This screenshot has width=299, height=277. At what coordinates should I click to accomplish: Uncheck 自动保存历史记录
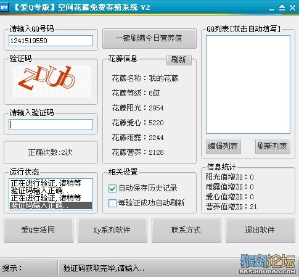[x=112, y=188]
